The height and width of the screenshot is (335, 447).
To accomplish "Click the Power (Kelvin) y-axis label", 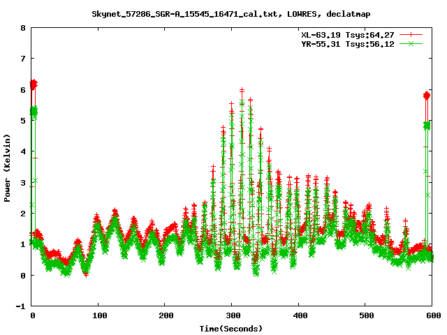I will pyautogui.click(x=8, y=167).
